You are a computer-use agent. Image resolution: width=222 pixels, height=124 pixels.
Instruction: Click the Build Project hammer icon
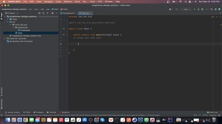point(177,9)
